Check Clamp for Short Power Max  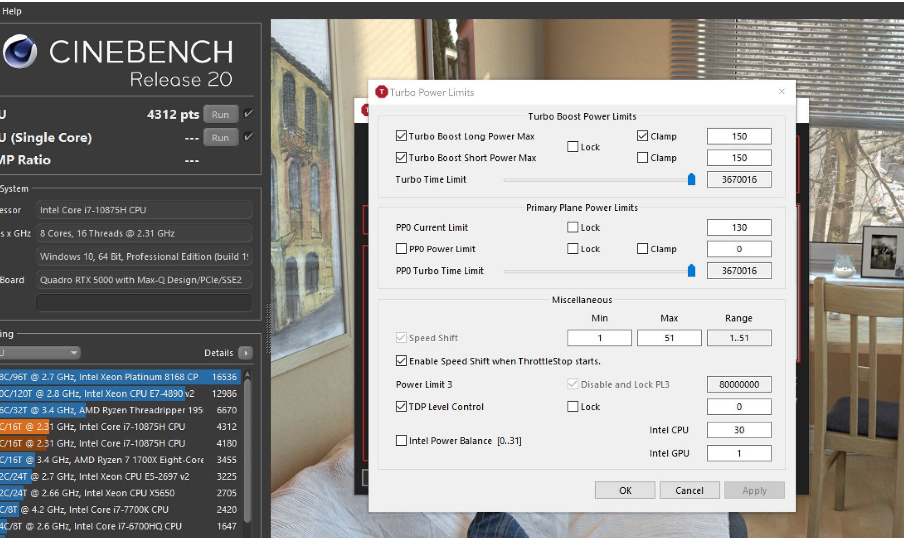click(x=642, y=158)
